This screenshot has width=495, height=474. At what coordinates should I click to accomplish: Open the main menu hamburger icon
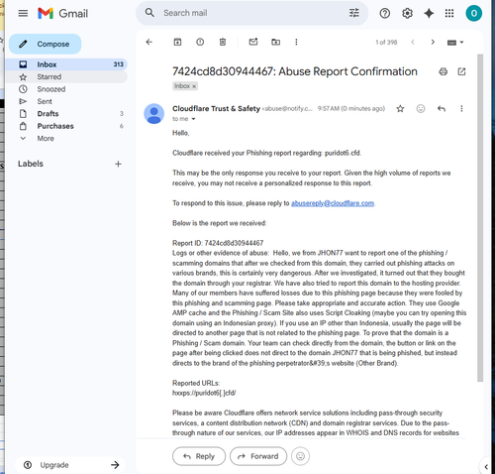pos(23,13)
